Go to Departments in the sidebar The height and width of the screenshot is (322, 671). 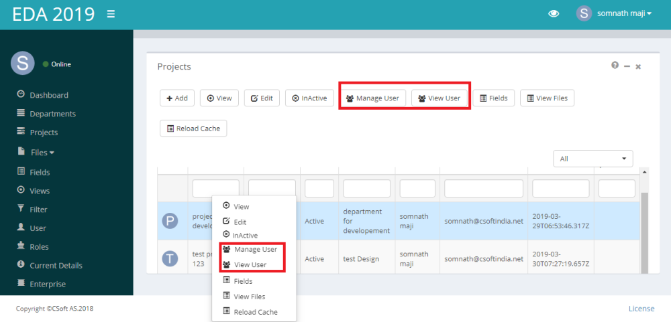coord(52,114)
